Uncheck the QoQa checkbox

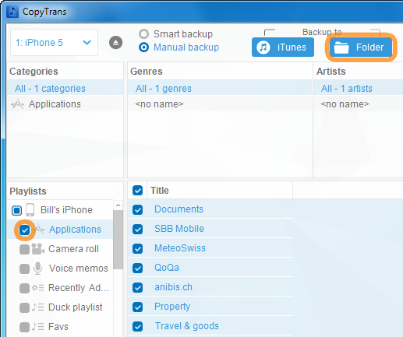point(137,268)
